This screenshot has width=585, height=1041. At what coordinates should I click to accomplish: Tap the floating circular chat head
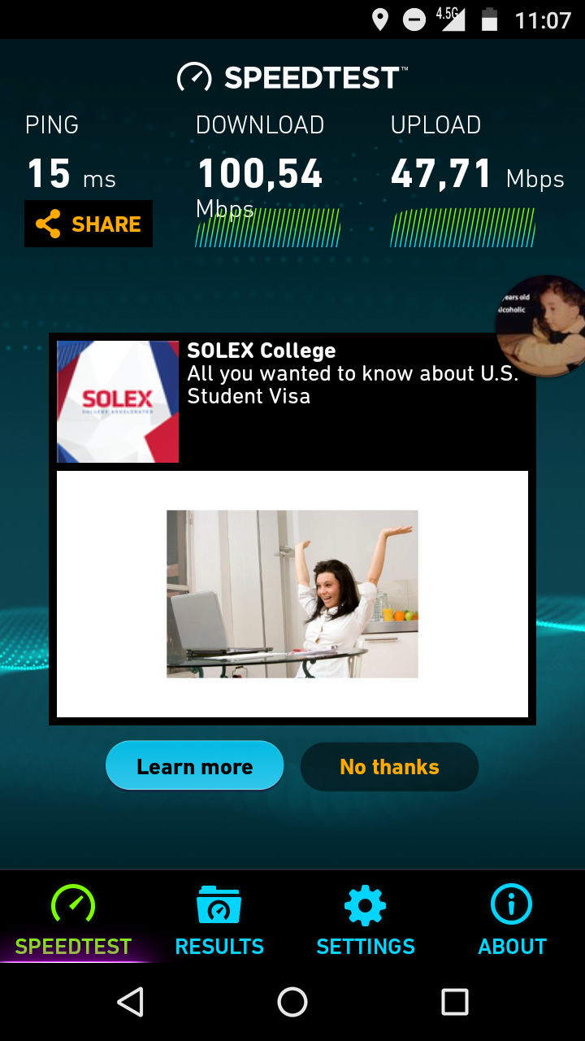[x=542, y=325]
